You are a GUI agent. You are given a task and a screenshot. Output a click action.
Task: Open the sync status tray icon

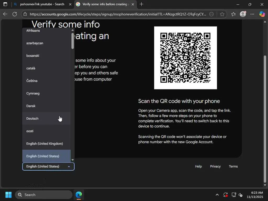pyautogui.click(x=225, y=195)
